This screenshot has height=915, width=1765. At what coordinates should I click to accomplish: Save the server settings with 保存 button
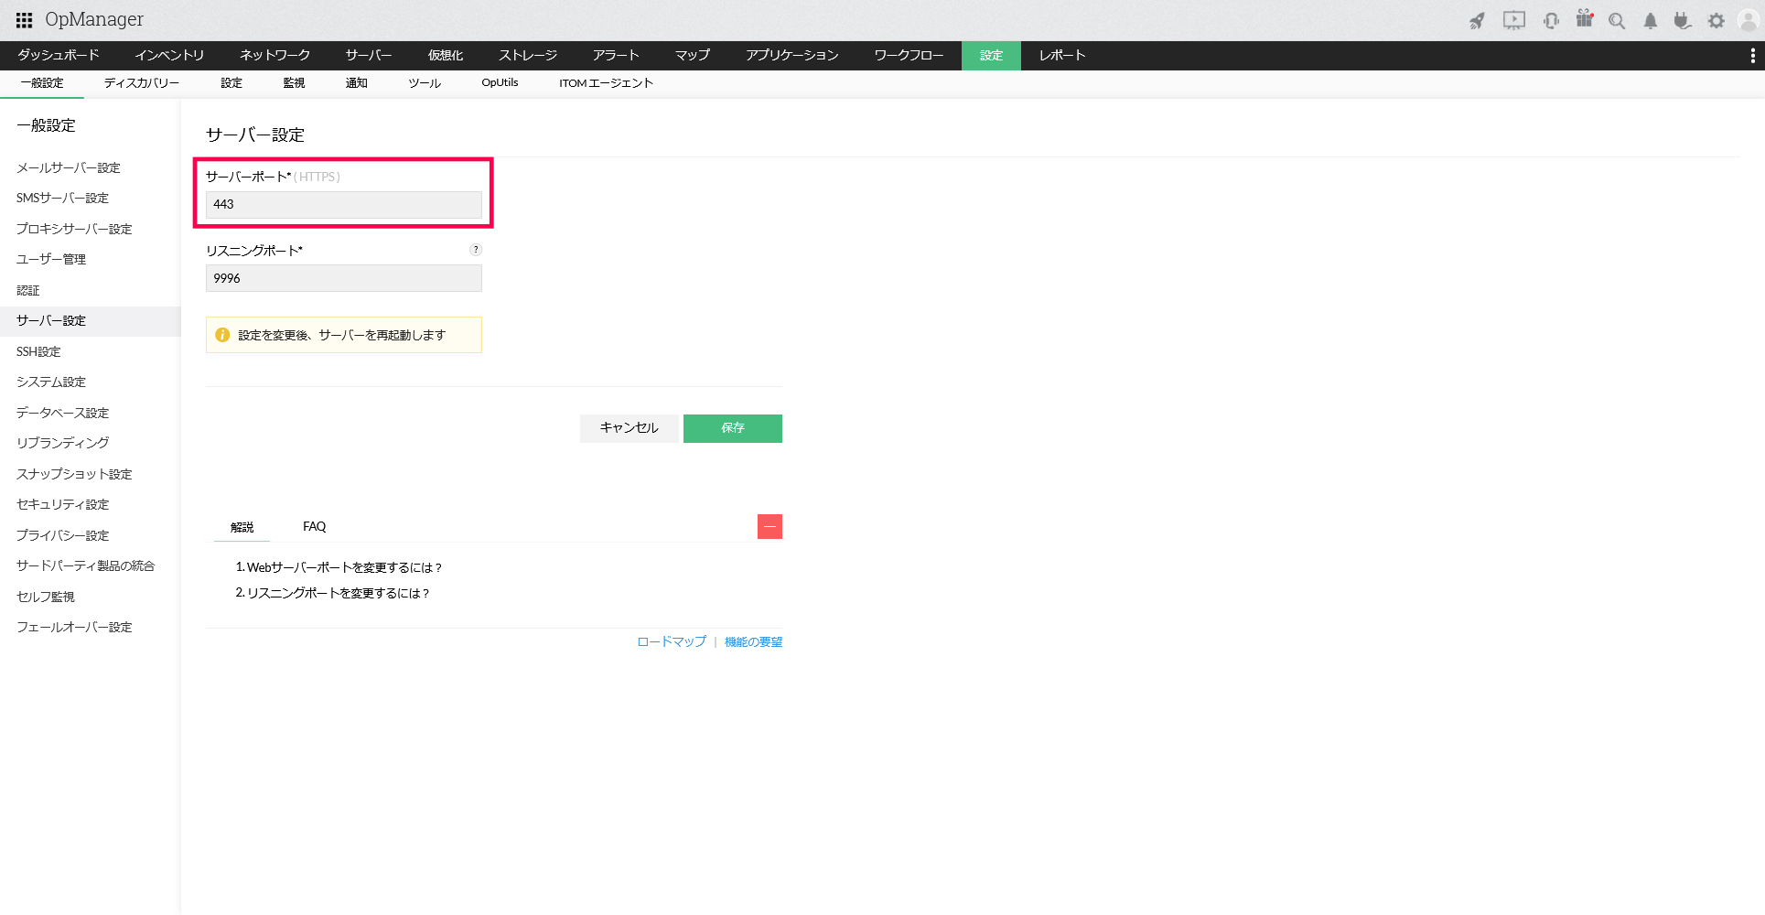[732, 428]
